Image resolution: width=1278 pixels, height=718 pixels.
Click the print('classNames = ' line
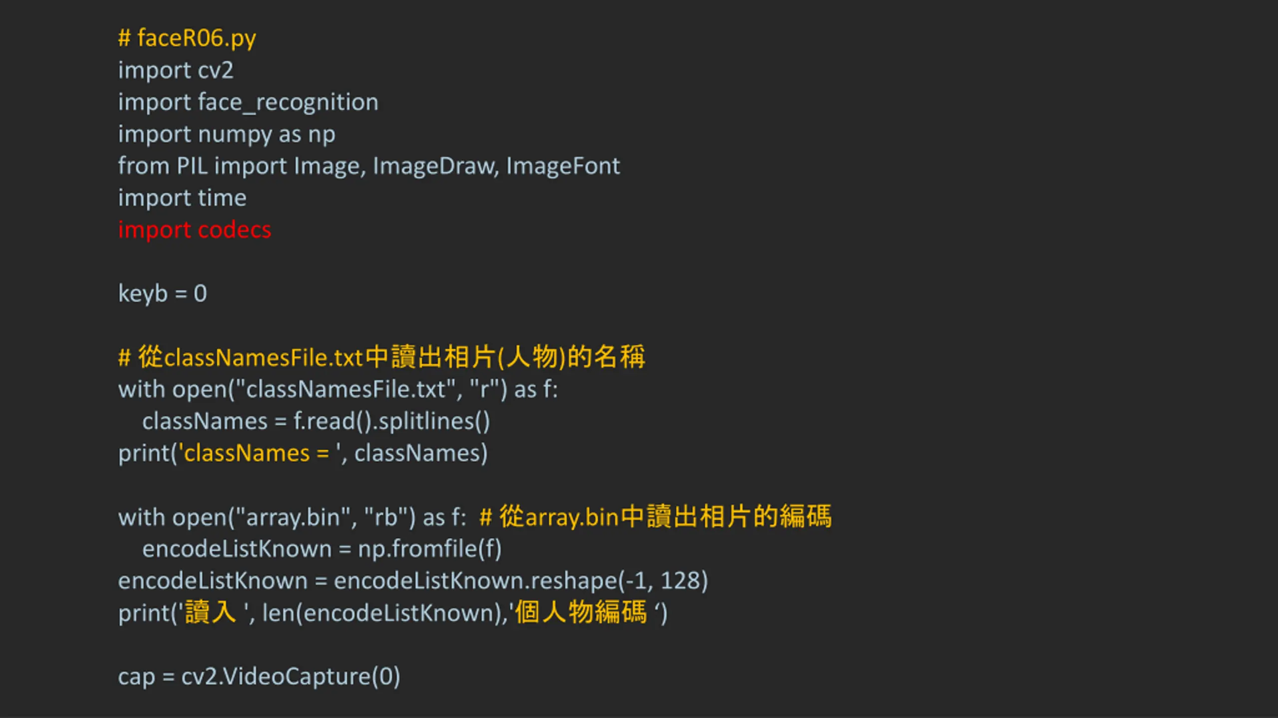coord(303,453)
